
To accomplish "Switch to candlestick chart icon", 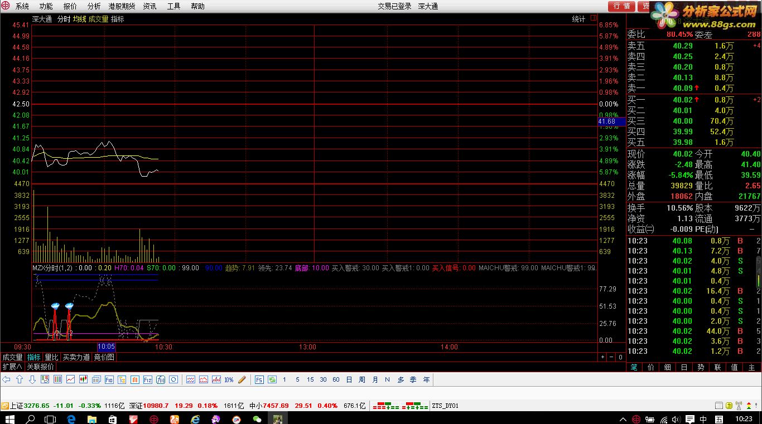I will [x=83, y=379].
